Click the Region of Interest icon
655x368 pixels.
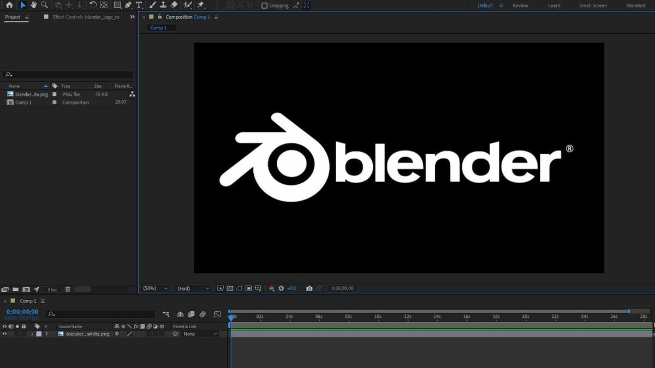coord(248,288)
